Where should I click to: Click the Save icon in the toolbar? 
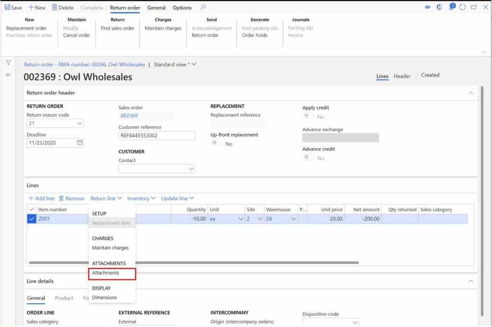(12, 7)
